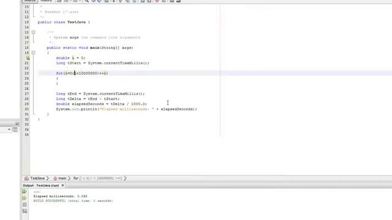Close the Output - TestJava (run) tab
This screenshot has height=220, width=392.
(x=62, y=185)
